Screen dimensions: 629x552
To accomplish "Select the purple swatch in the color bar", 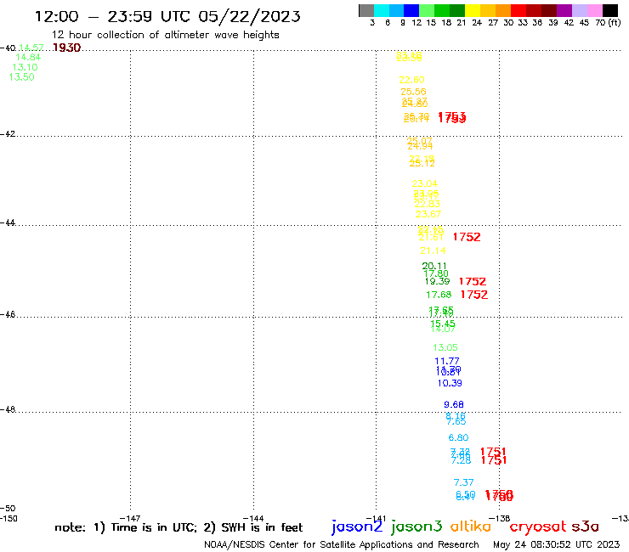I will tap(564, 11).
